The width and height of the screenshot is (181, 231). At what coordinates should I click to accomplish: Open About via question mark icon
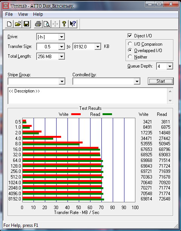[64, 24]
